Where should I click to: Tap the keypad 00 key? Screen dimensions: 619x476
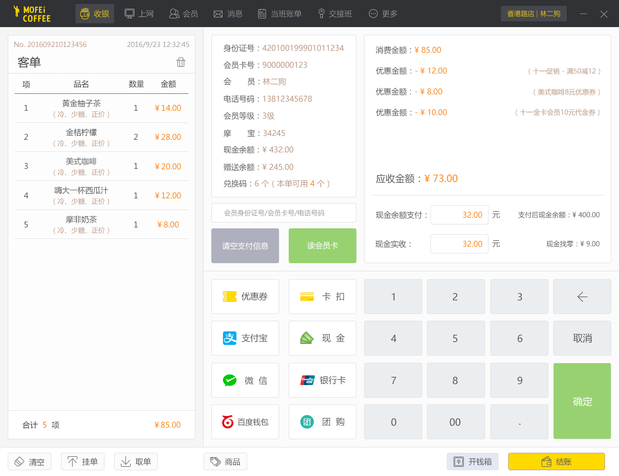click(x=456, y=422)
